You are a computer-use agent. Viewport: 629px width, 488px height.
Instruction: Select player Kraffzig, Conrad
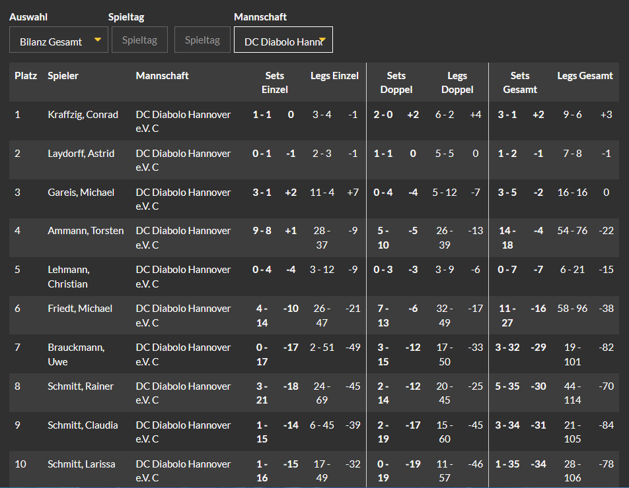tap(83, 115)
